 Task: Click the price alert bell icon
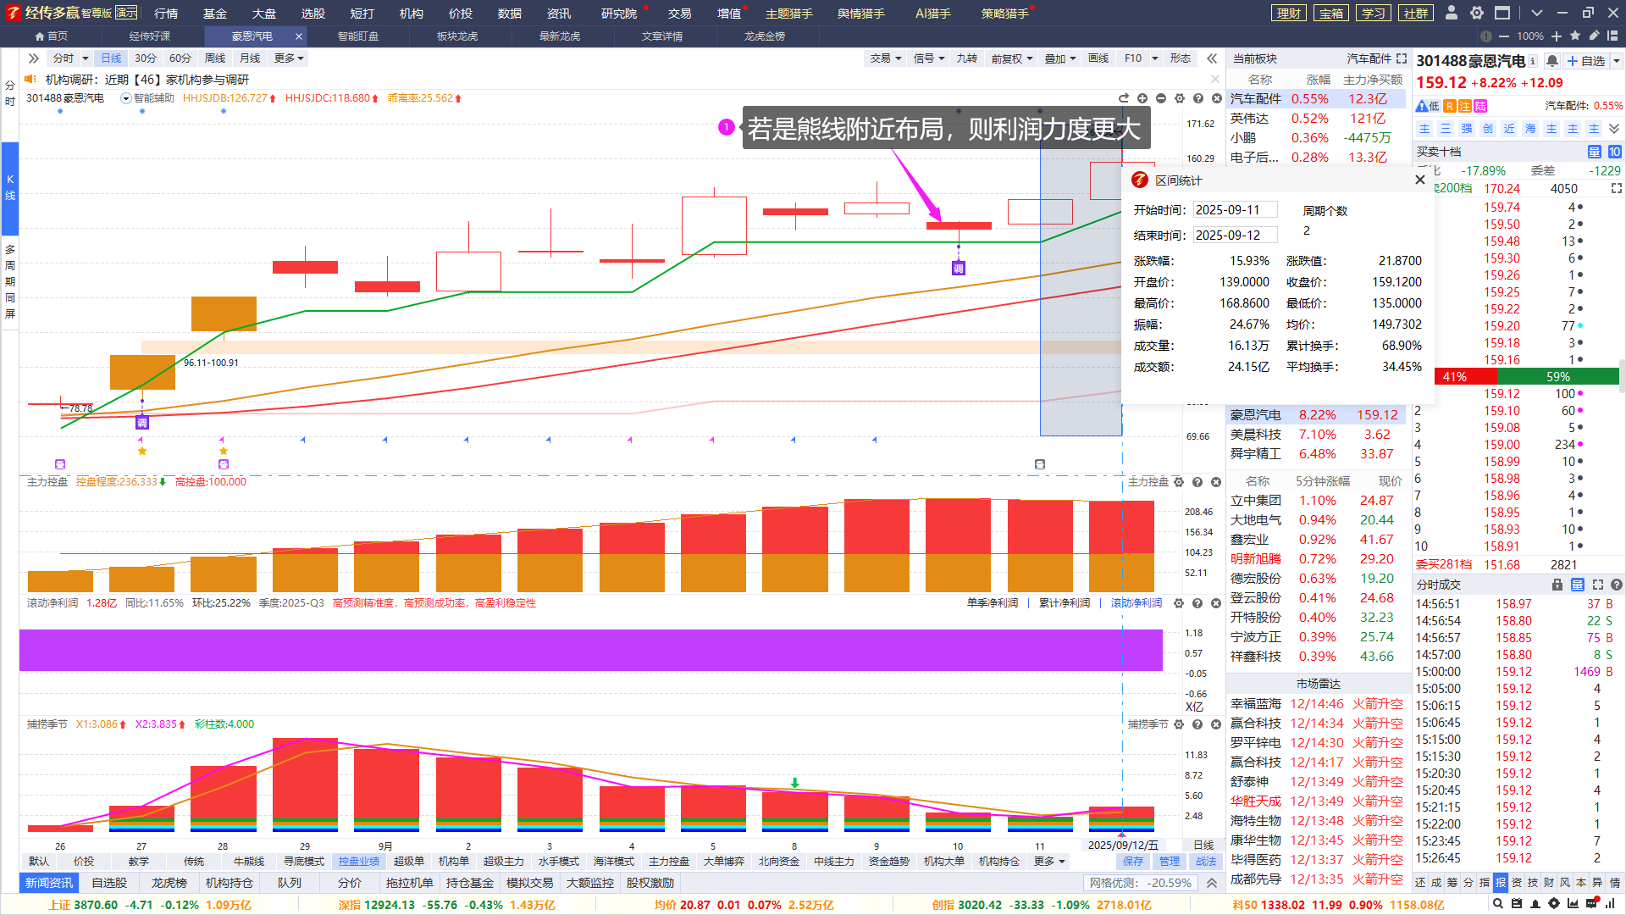click(1551, 61)
